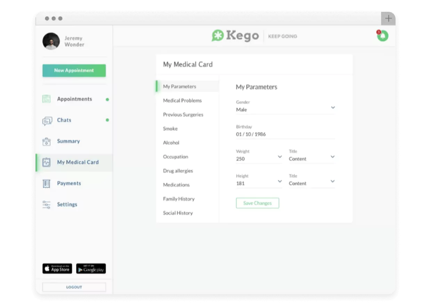Click the Settings sliders icon
This screenshot has width=431, height=306.
coord(46,204)
